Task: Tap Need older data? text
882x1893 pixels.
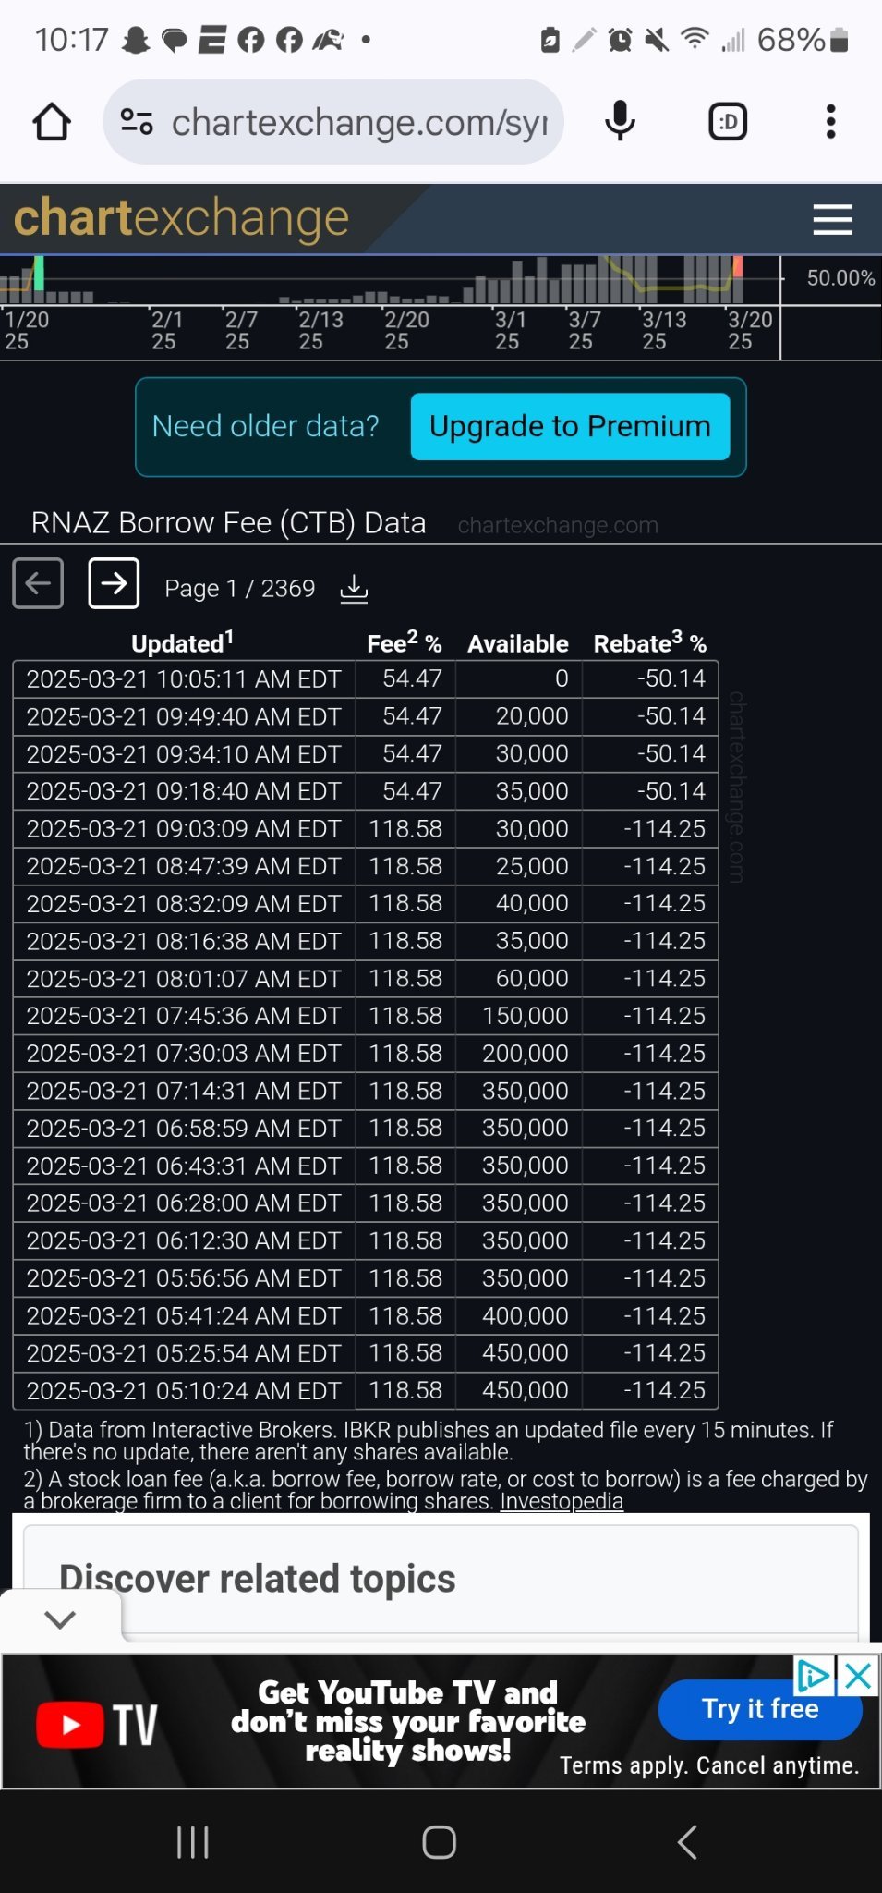Action: click(266, 426)
